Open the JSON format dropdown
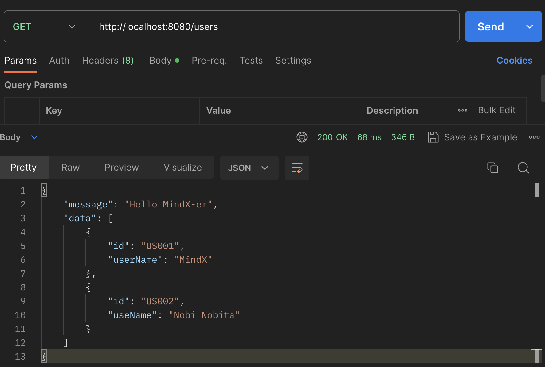 click(249, 168)
